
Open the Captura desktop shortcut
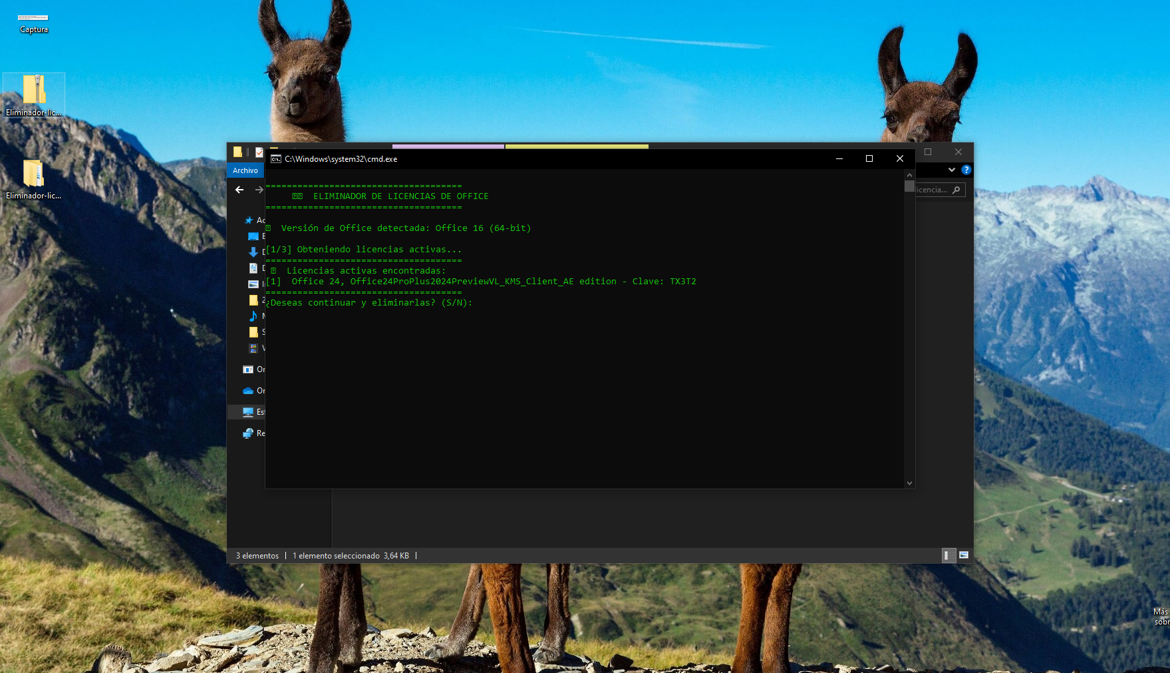pyautogui.click(x=33, y=21)
